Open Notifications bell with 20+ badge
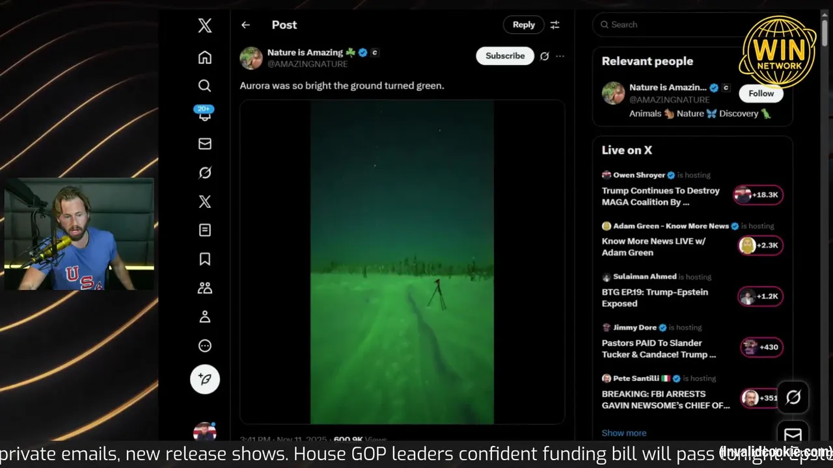Image resolution: width=833 pixels, height=468 pixels. click(x=204, y=114)
